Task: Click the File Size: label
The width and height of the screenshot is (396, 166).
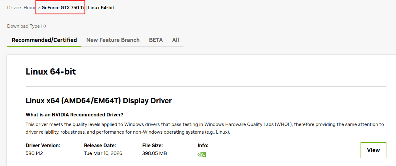Action: (153, 145)
